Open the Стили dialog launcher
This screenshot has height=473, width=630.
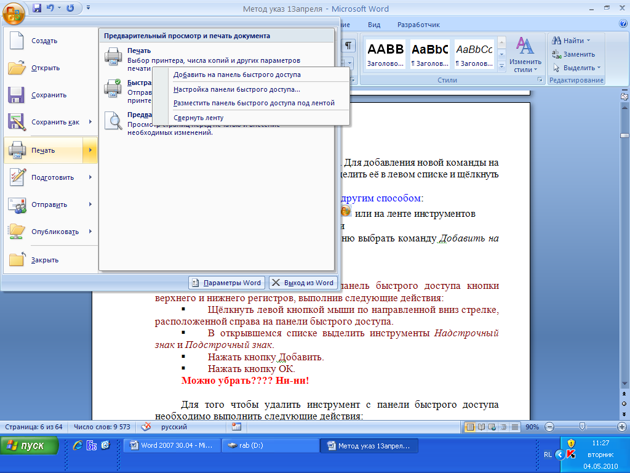tap(540, 80)
